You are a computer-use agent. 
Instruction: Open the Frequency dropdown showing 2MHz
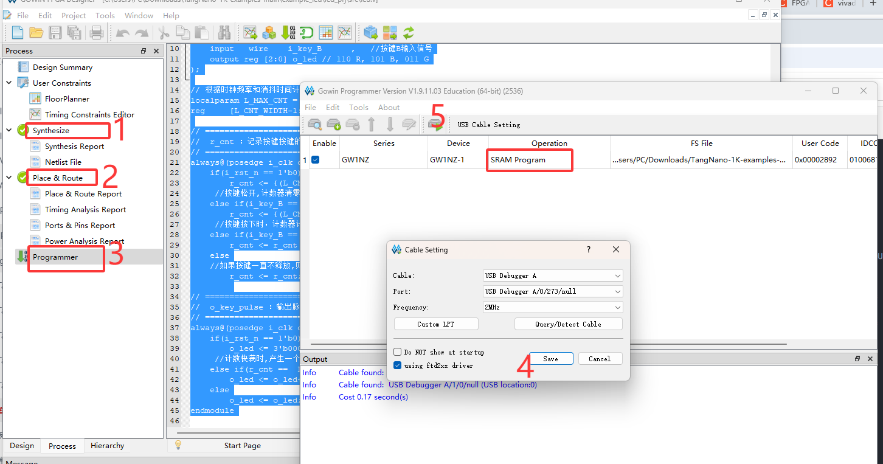click(x=553, y=308)
